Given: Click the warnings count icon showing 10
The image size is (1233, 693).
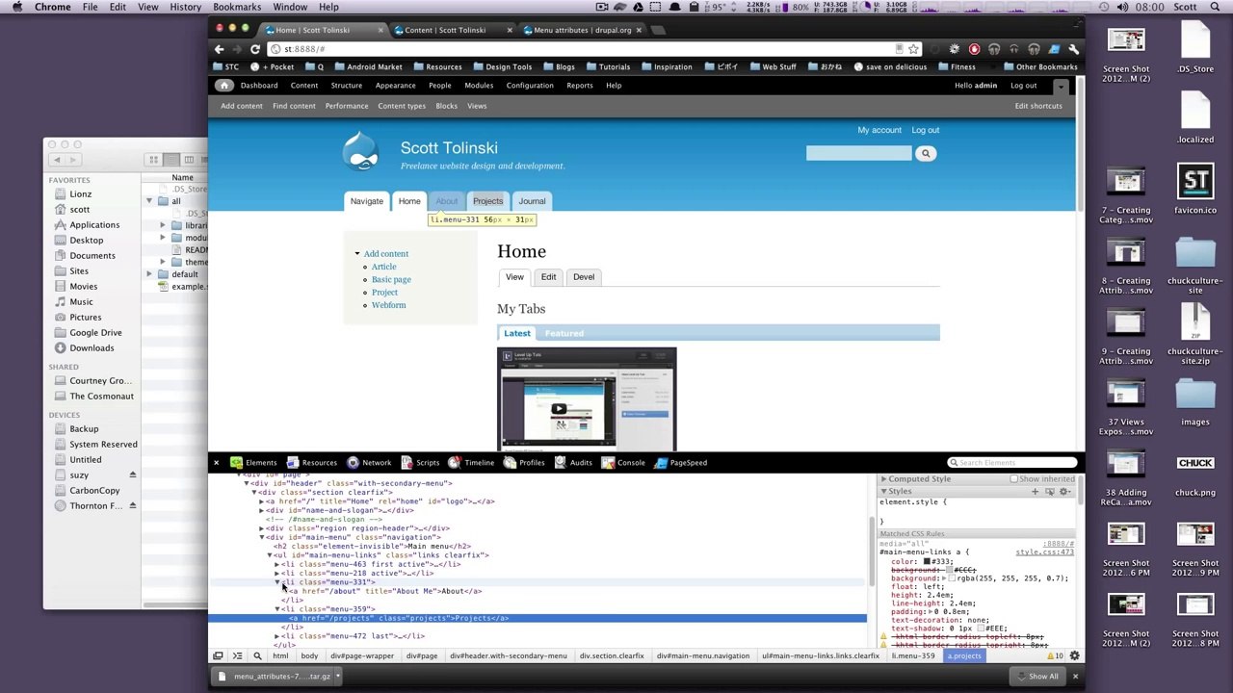Looking at the screenshot, I should pyautogui.click(x=1053, y=656).
